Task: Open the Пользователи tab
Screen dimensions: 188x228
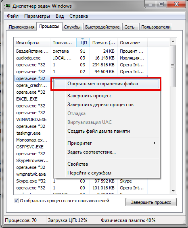Action: pyautogui.click(x=156, y=27)
